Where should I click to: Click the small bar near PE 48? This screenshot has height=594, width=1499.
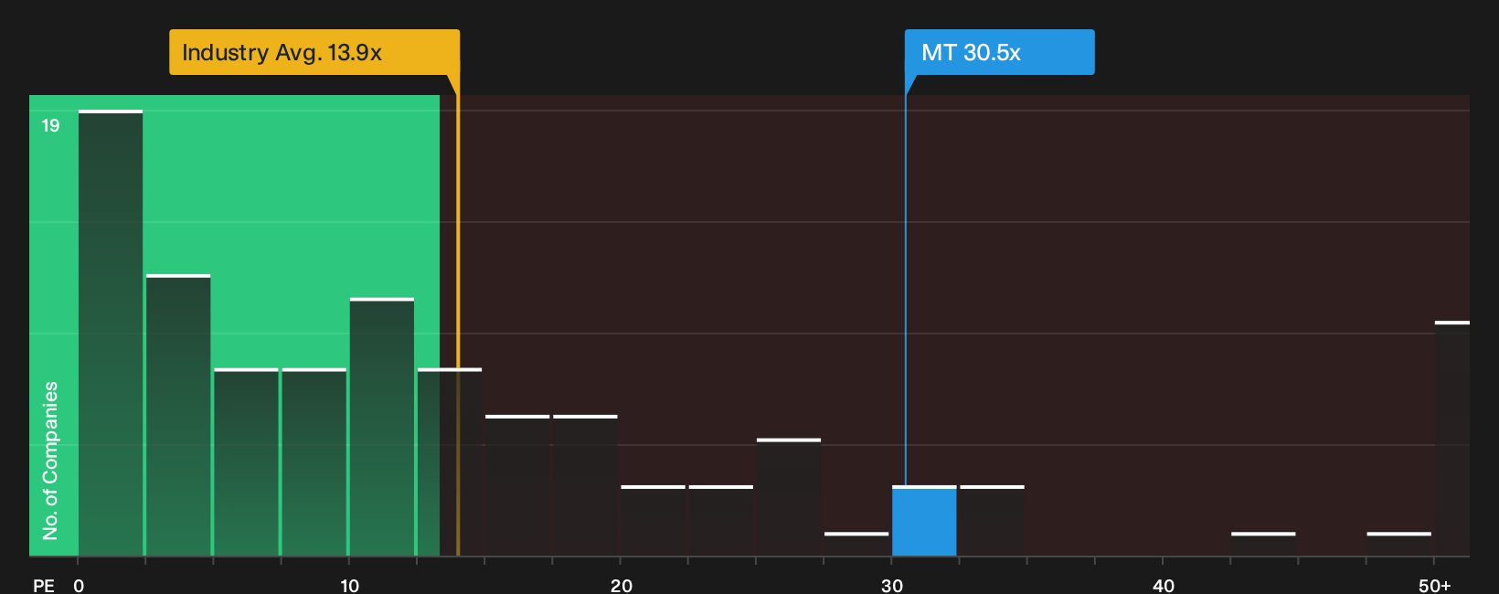coord(1399,544)
